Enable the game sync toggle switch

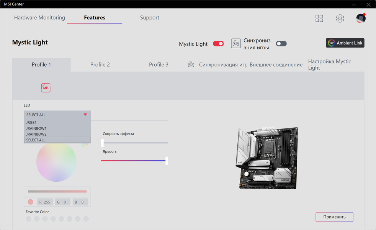point(281,44)
